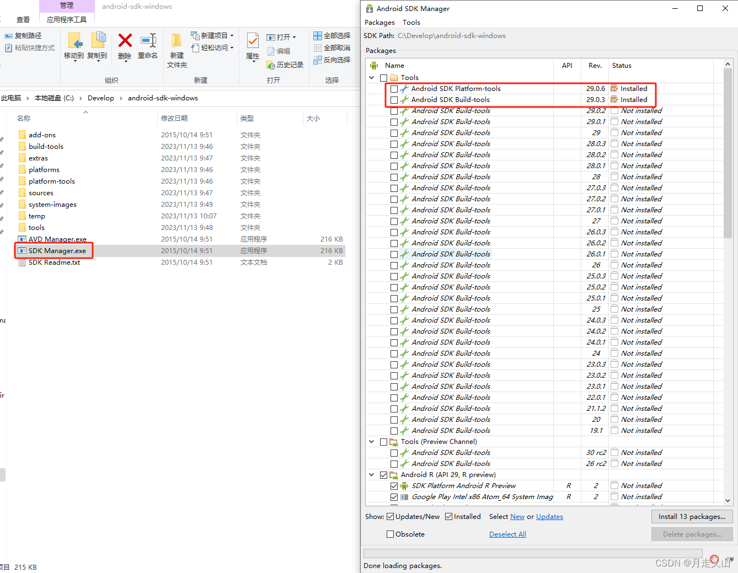This screenshot has width=738, height=573.
Task: Select the build-tools folder icon
Action: [x=22, y=146]
